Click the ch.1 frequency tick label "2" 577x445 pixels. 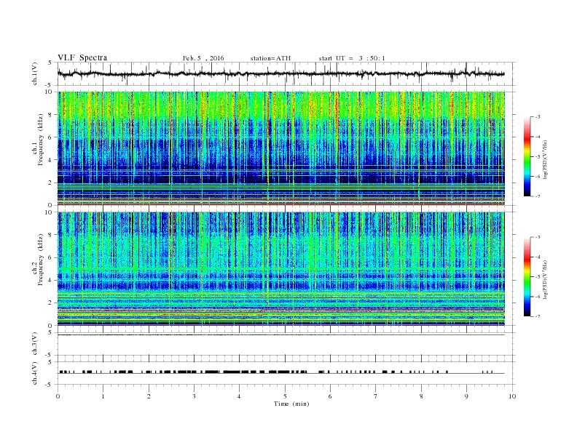pyautogui.click(x=51, y=183)
